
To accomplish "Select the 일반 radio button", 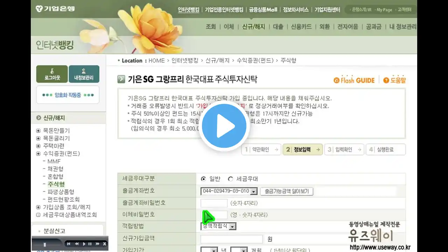I will point(203,179).
